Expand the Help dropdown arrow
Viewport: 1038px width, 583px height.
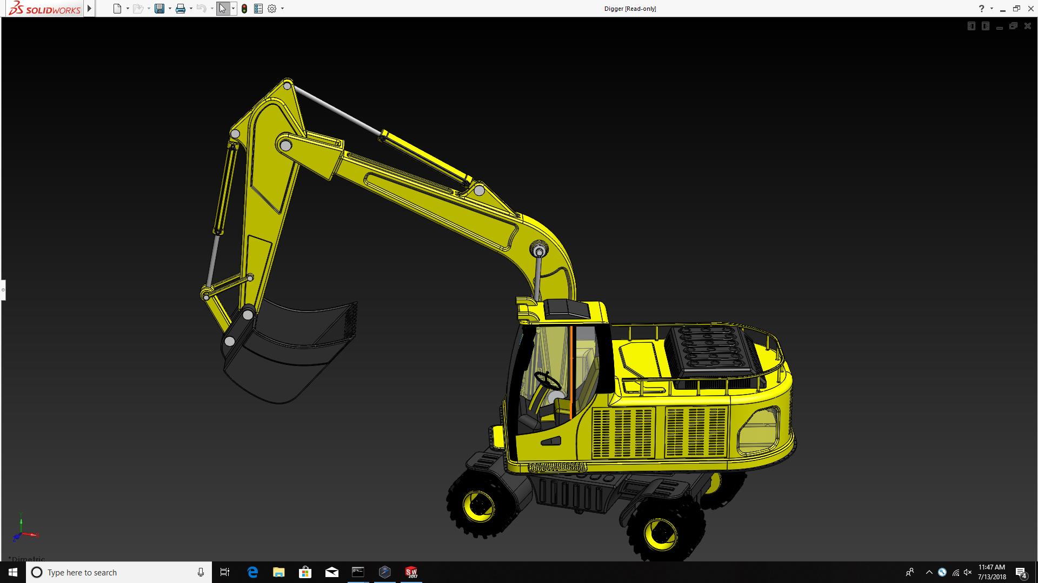(992, 9)
